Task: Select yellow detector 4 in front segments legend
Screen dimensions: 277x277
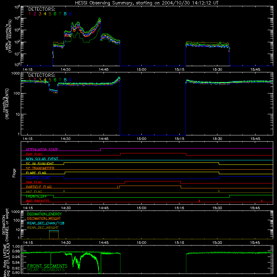Action: click(x=45, y=14)
